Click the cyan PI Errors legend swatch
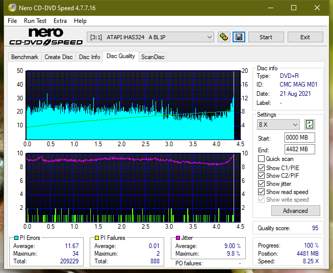Screen dimensions: 333x273 coord(16,238)
